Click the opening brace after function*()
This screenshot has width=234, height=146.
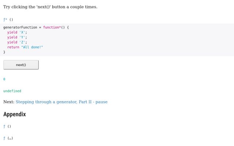point(68,27)
